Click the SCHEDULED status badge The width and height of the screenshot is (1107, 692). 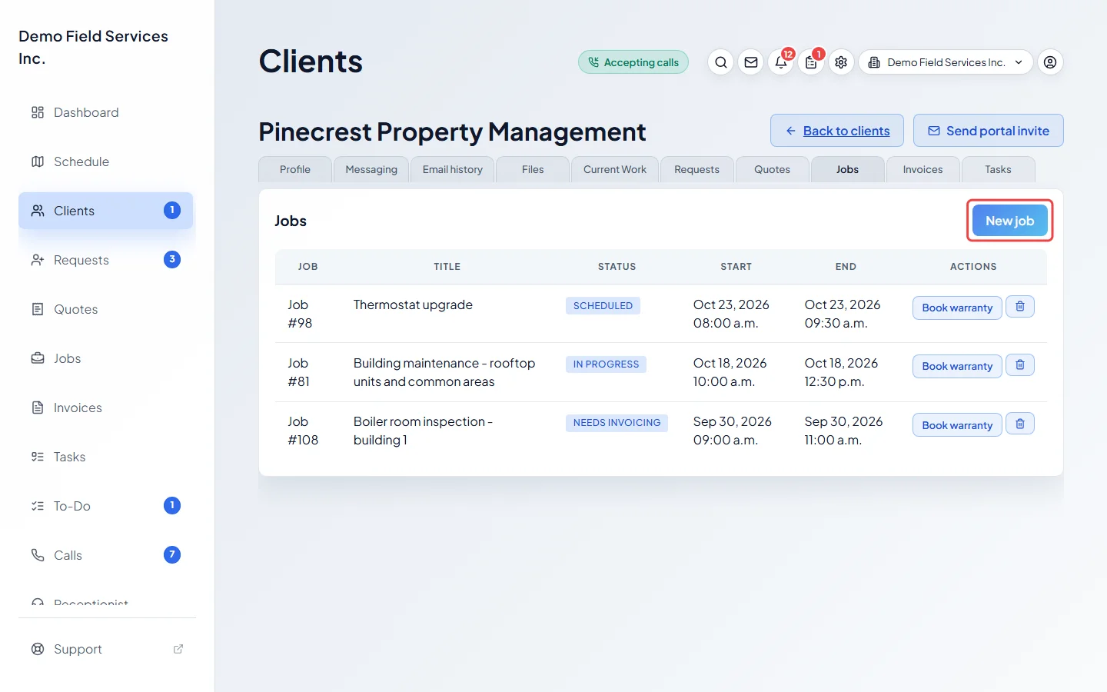tap(603, 305)
